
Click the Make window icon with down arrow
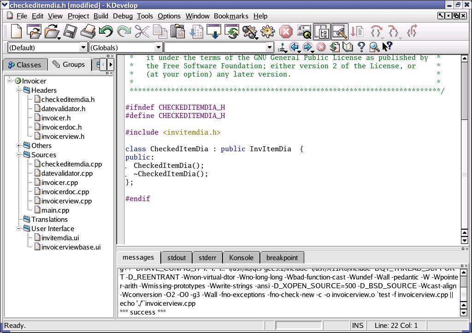[x=214, y=31]
